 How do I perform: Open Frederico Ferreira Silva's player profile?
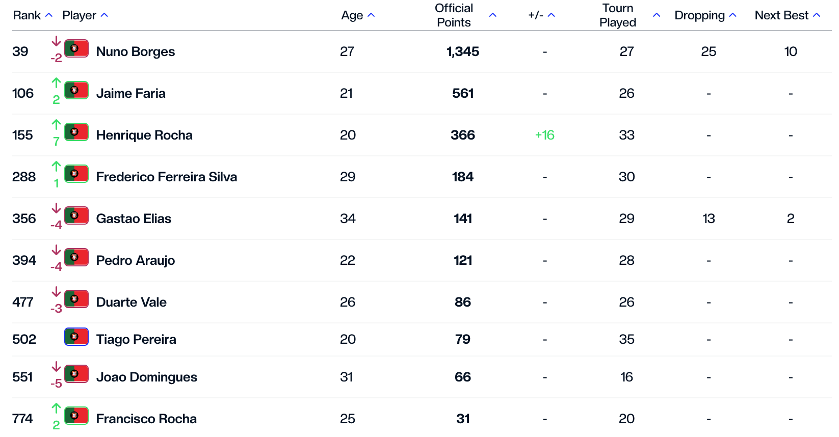(x=166, y=177)
